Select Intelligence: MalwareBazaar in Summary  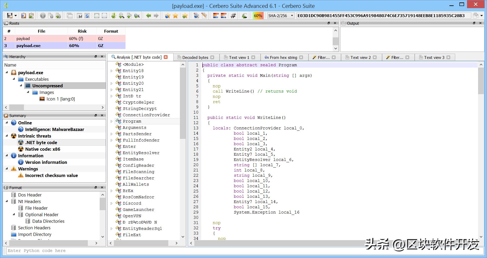[x=54, y=129]
